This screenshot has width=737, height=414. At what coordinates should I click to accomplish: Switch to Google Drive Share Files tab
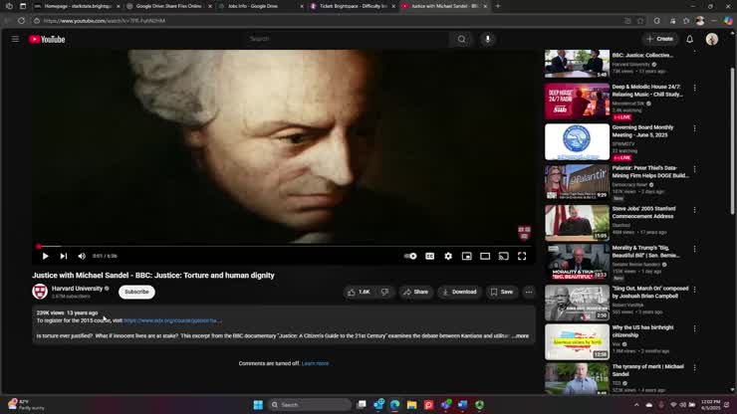tap(167, 6)
